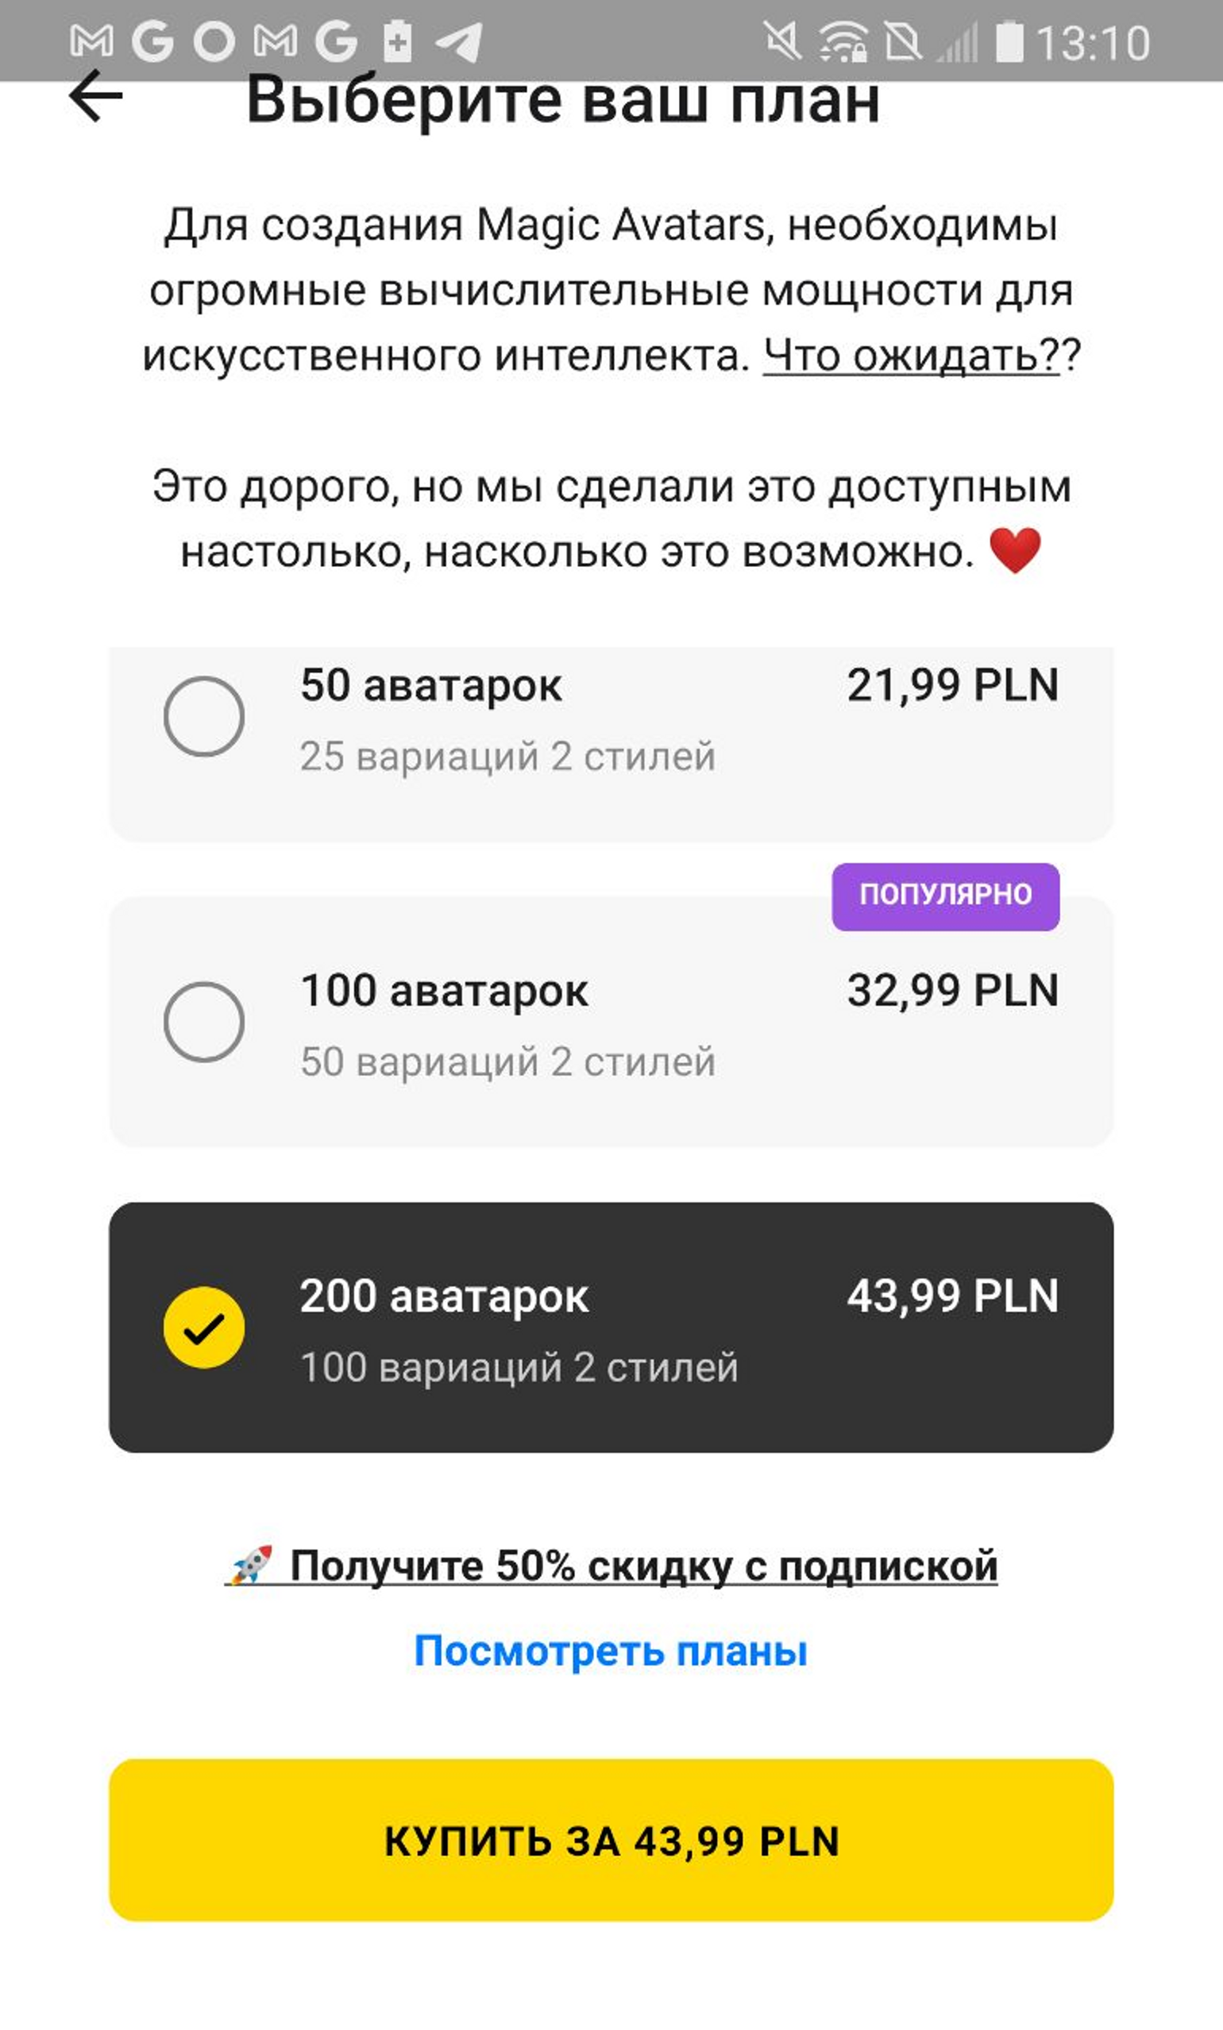The width and height of the screenshot is (1223, 2030).
Task: Toggle the yellow 200 аватарок checkmark
Action: [203, 1327]
